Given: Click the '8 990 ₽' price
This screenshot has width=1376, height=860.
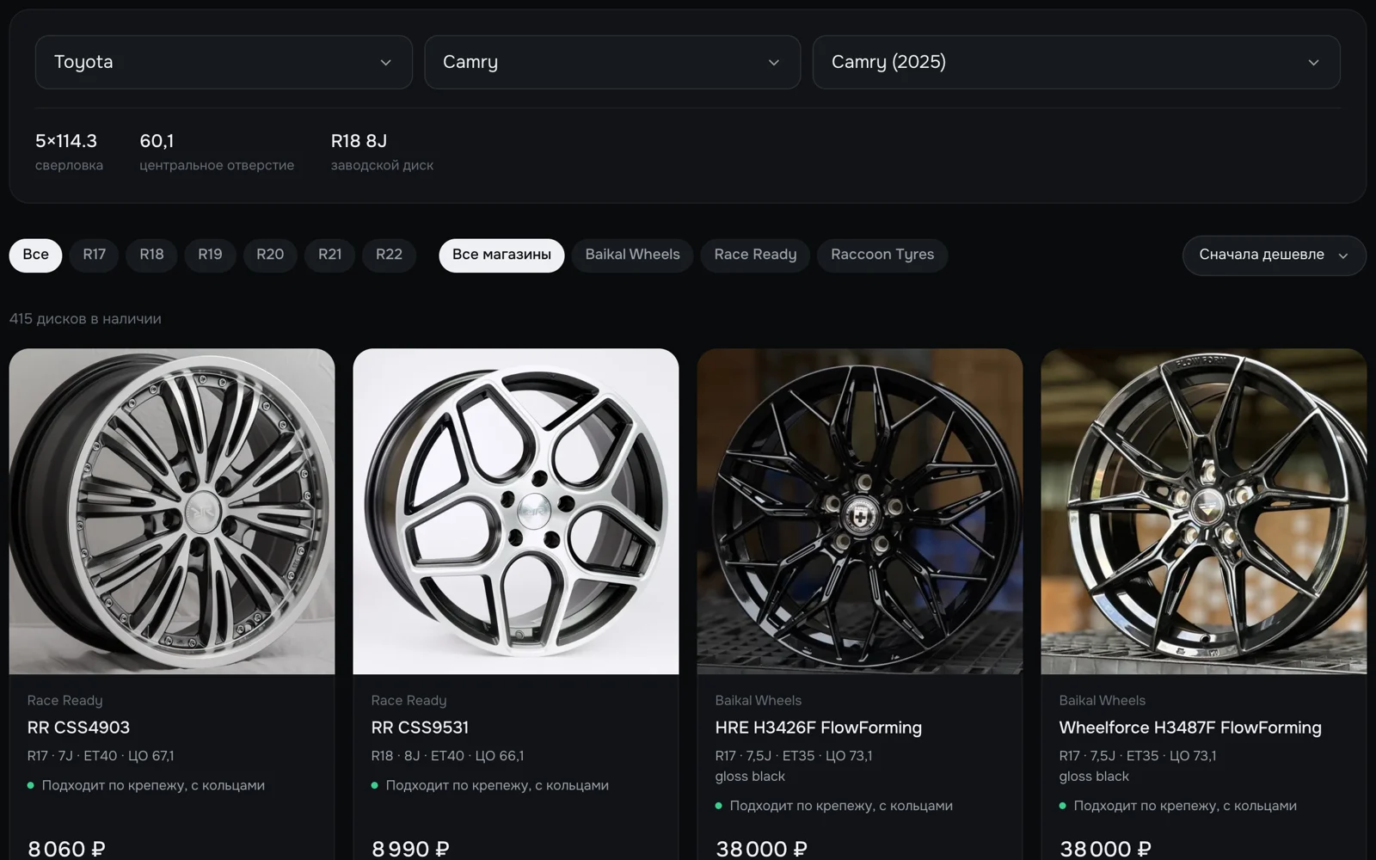Looking at the screenshot, I should [410, 849].
